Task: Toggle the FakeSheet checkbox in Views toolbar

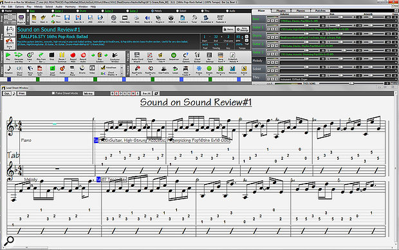Action: 103,68
